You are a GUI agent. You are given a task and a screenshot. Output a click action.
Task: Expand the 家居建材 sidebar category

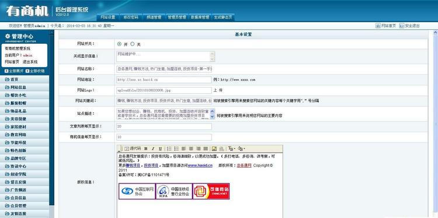pyautogui.click(x=25, y=127)
